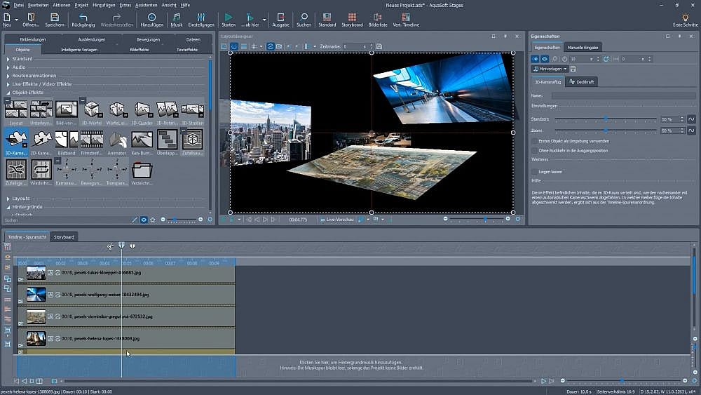Click the Standzeit slider
Viewport: 701px width, 395px height.
click(x=606, y=119)
